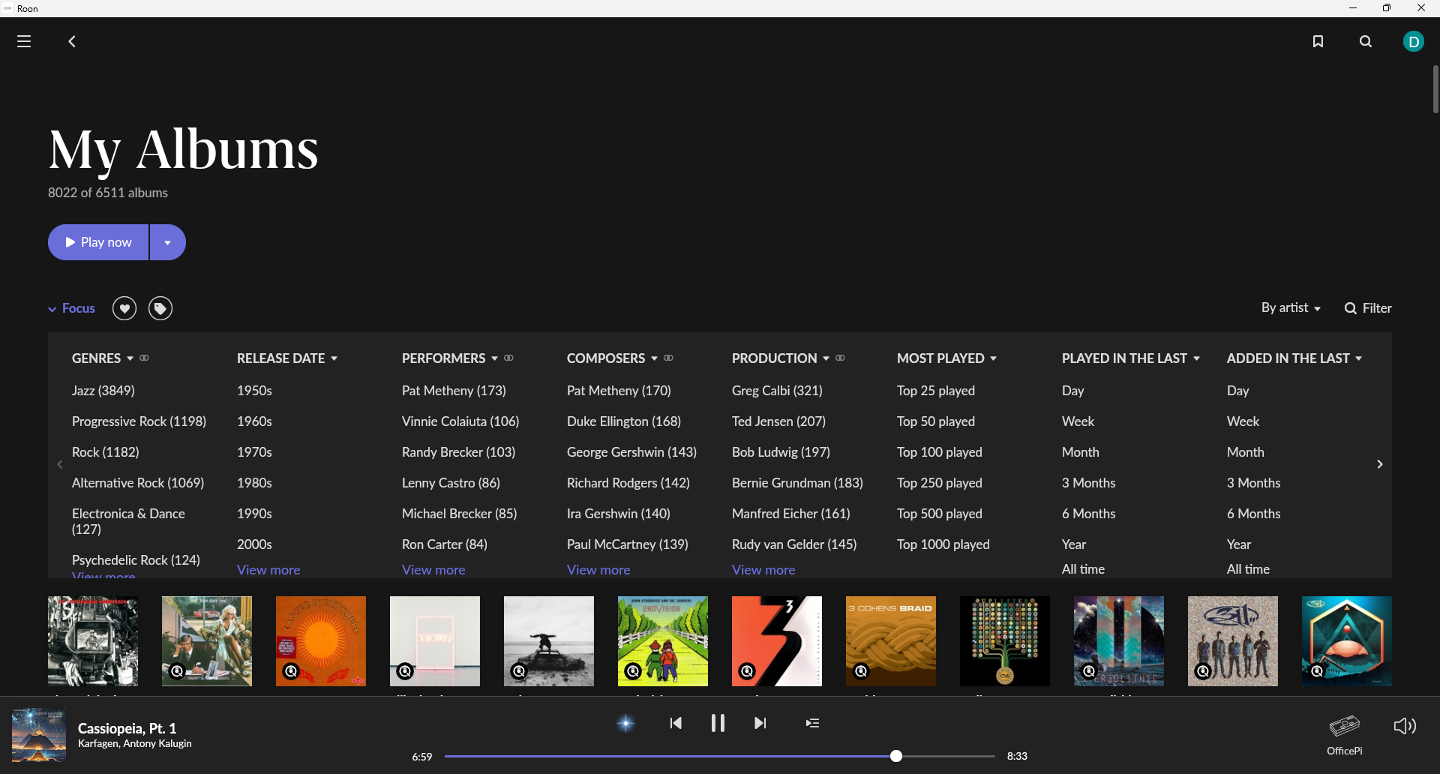Open the play queue icon
Screen dimensions: 1440x774
tap(812, 723)
